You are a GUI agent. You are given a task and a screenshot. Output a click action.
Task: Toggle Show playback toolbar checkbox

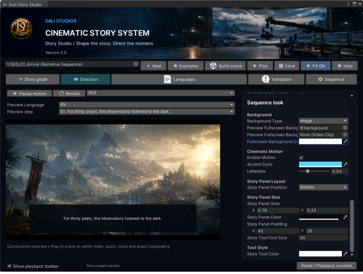(x=9, y=266)
